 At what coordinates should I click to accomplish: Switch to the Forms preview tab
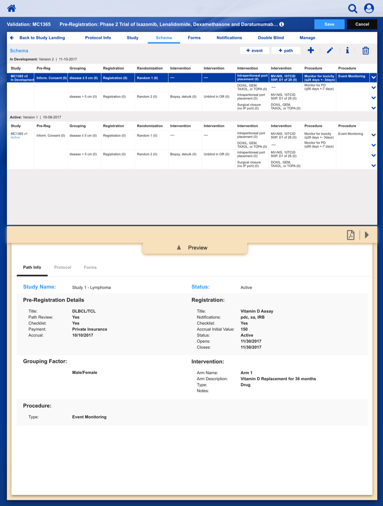click(90, 267)
